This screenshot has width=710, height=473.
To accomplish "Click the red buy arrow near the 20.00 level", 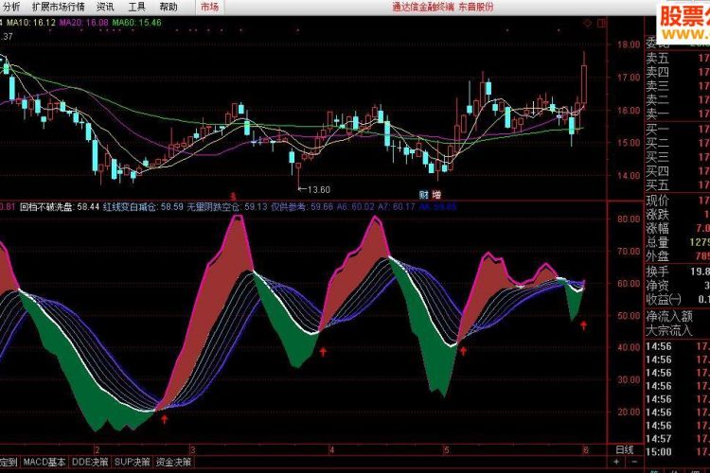I will click(x=165, y=419).
